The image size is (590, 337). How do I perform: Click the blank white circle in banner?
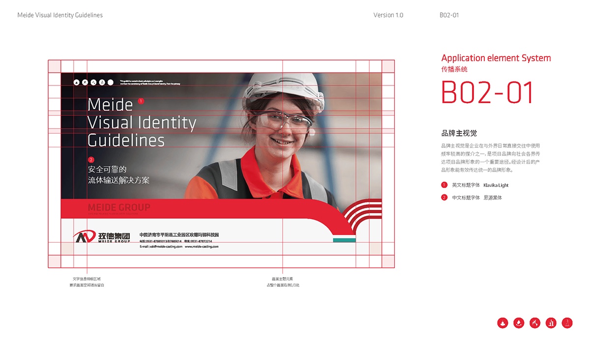[x=111, y=83]
